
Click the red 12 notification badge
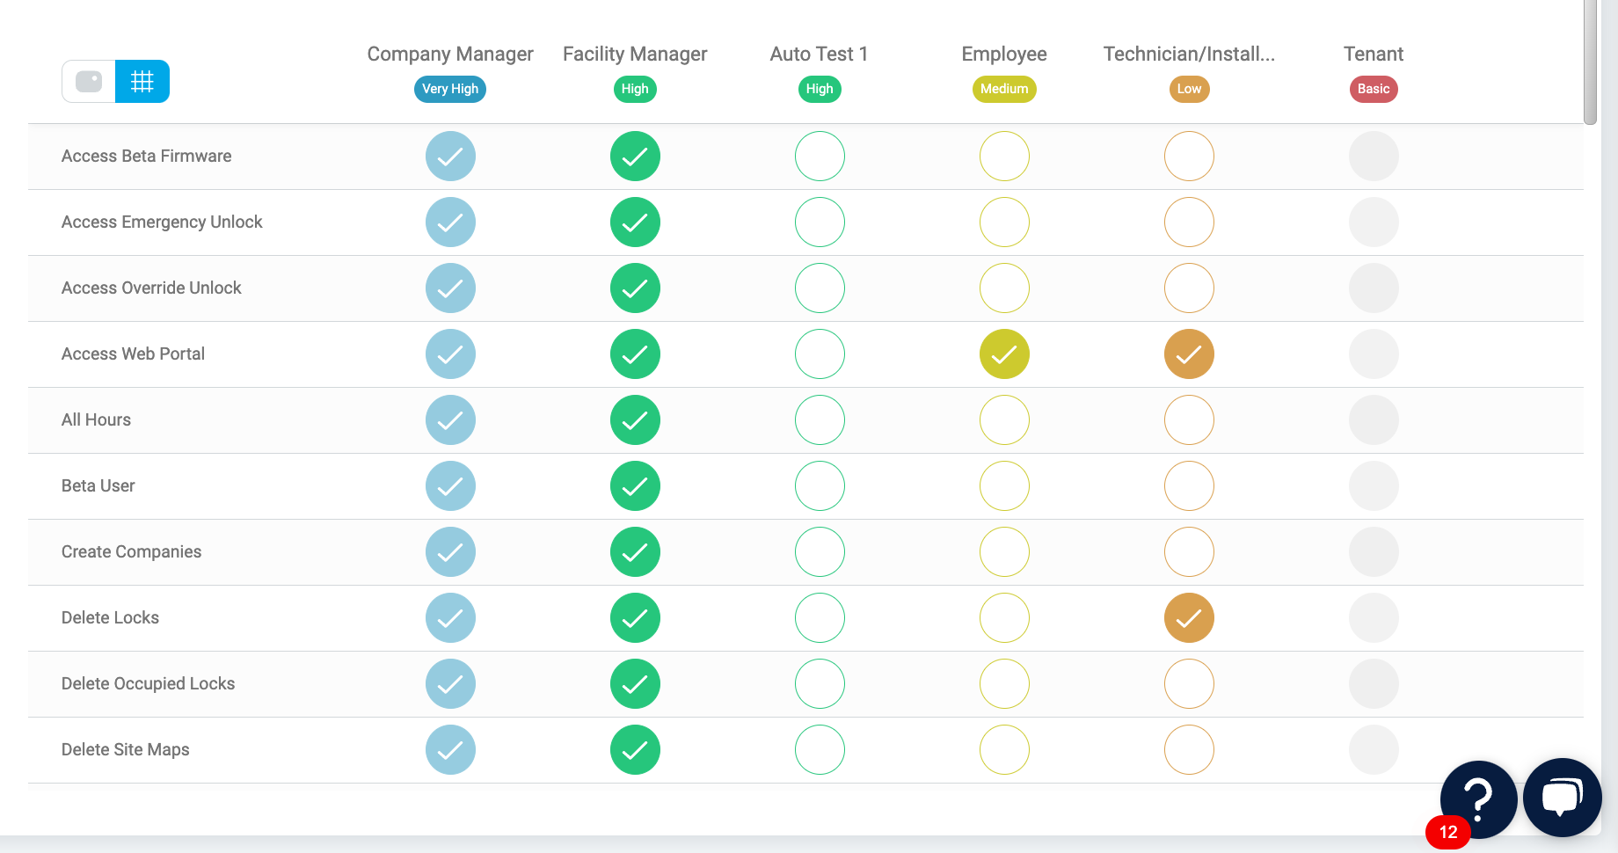[1447, 832]
